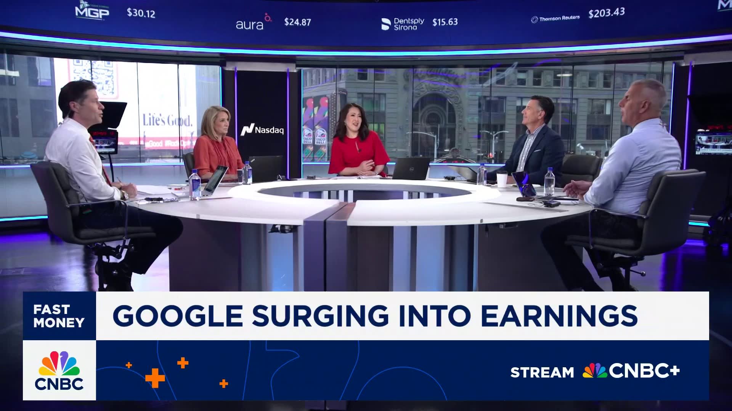Click the Nasdaq logo on studio pillar
This screenshot has width=732, height=411.
coord(262,130)
